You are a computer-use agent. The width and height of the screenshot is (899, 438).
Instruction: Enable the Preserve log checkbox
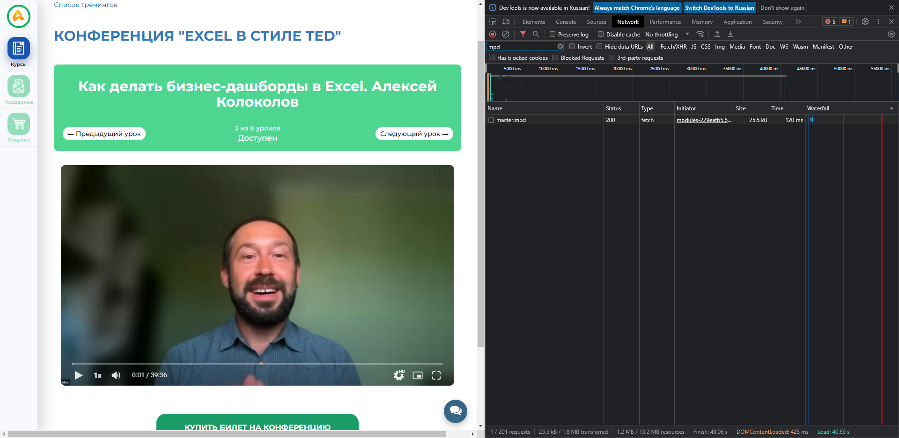point(553,34)
